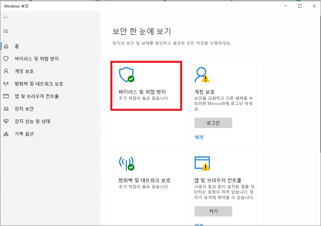Click the shield icon in sidebar
321x226 pixels.
pos(6,59)
